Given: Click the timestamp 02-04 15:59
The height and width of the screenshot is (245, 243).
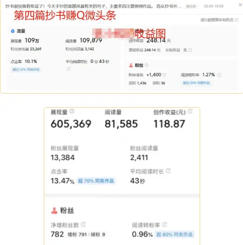Looking at the screenshot, I should coord(214,6).
